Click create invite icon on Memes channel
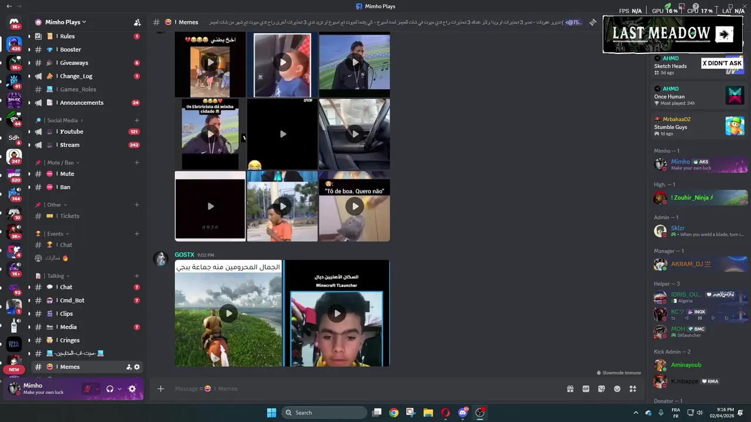The image size is (751, 422). click(x=128, y=367)
